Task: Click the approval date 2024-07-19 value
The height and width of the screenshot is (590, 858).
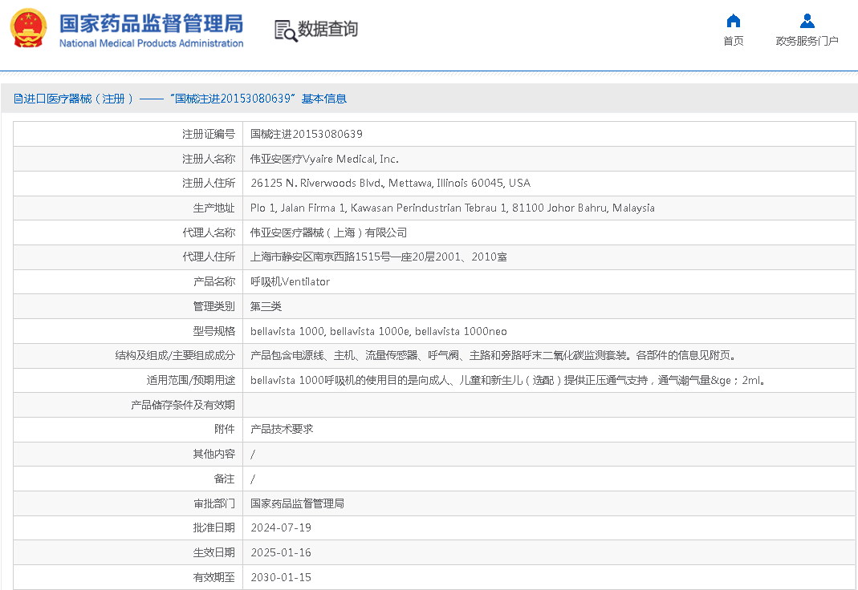Action: coord(280,527)
